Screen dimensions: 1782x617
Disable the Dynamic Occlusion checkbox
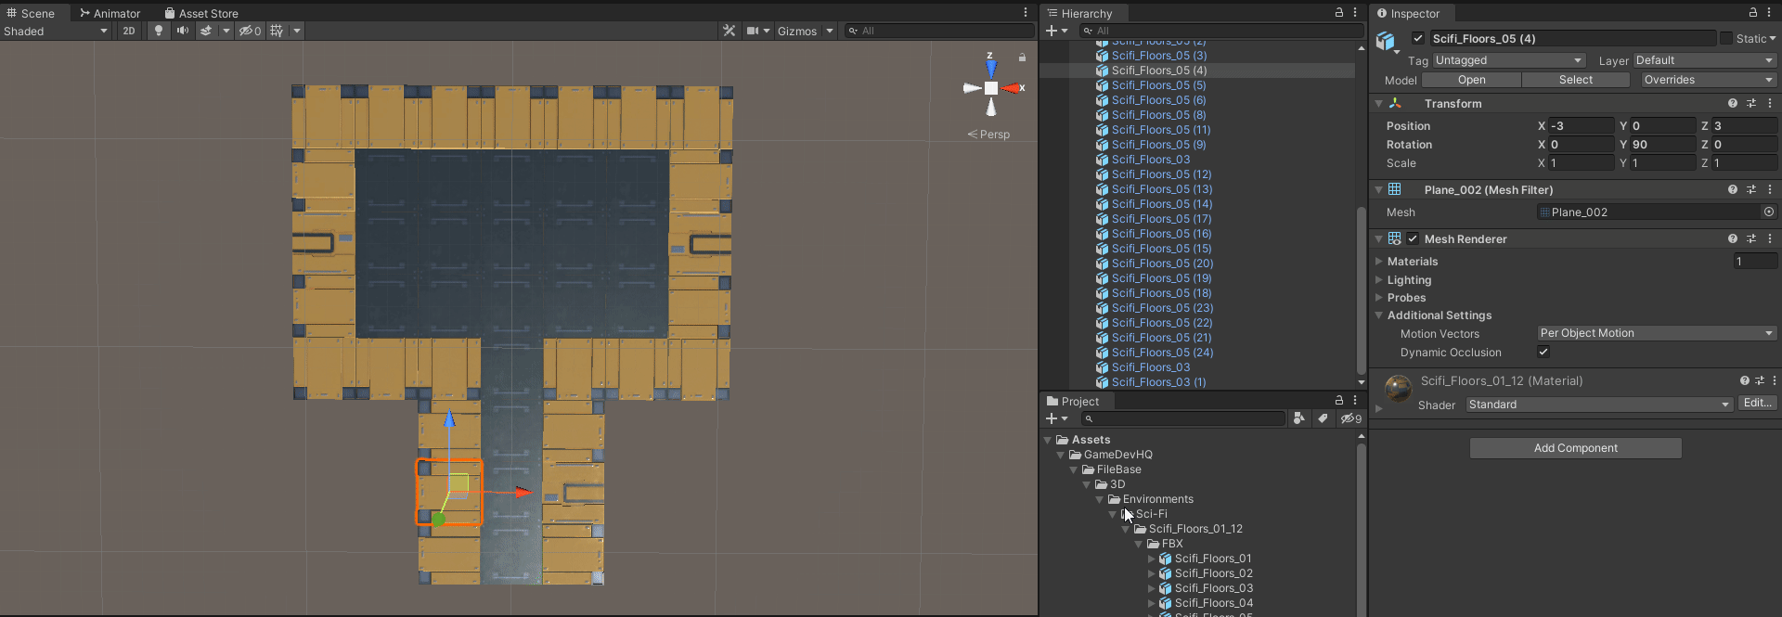tap(1543, 352)
